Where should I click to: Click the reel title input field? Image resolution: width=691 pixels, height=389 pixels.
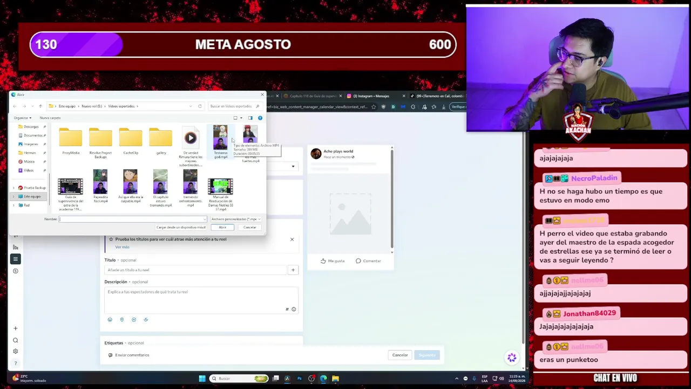(196, 270)
